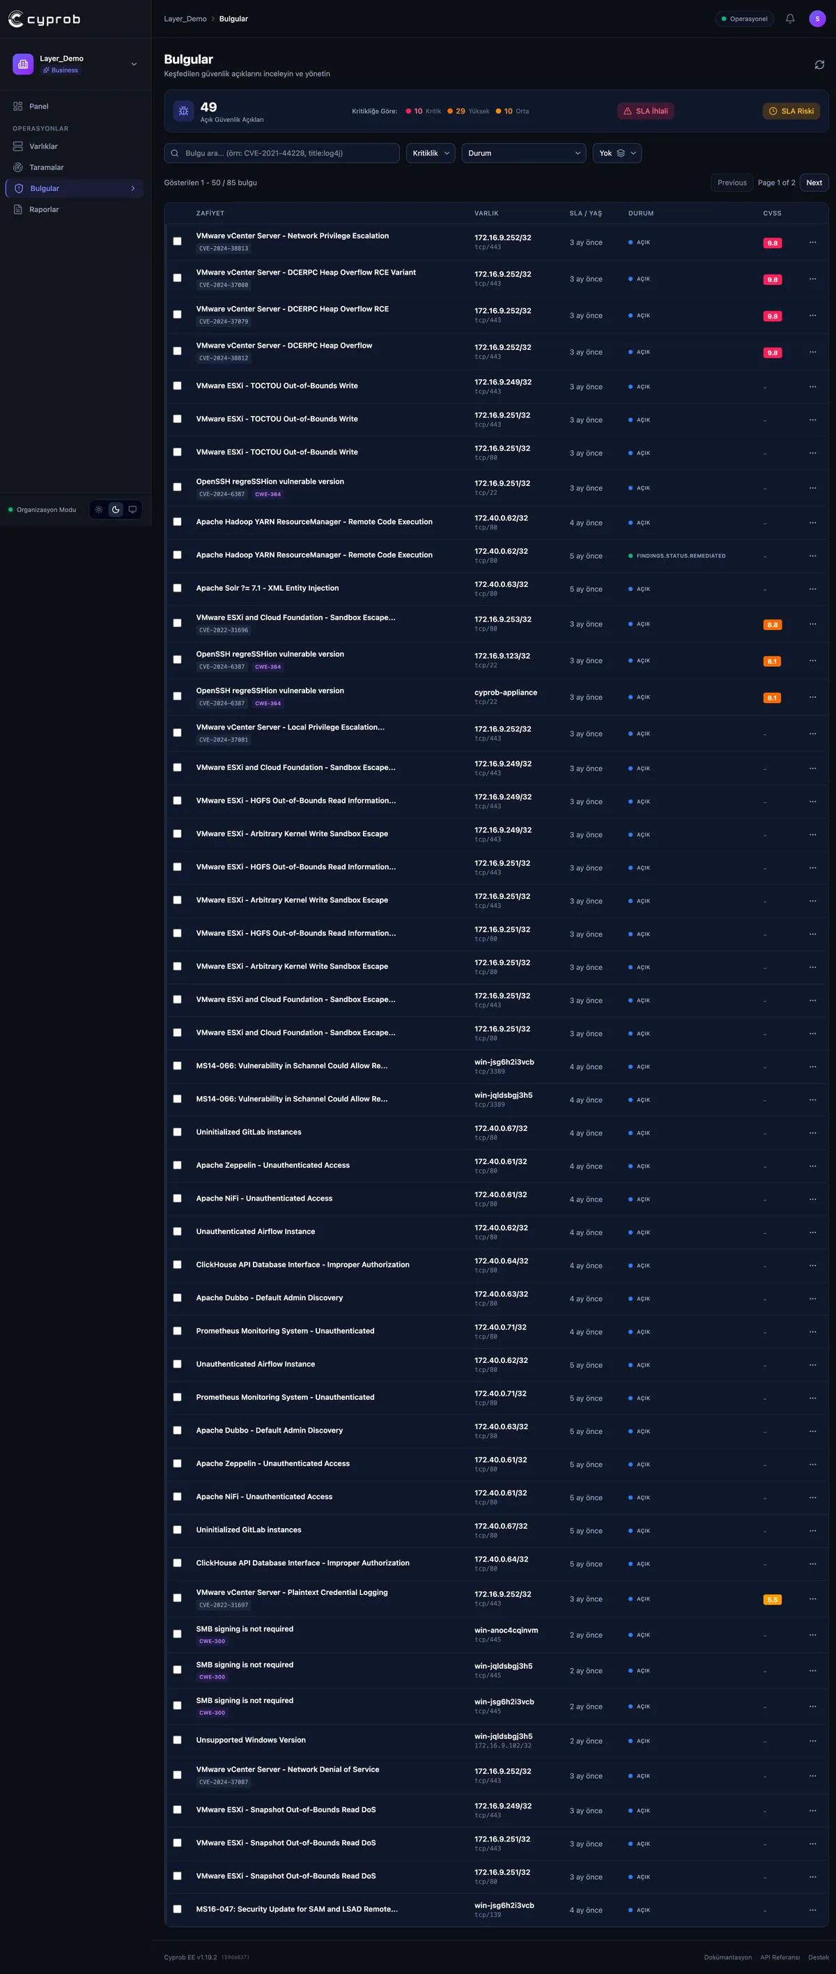836x1974 pixels.
Task: Click the Cyprob logo
Action: [x=45, y=19]
